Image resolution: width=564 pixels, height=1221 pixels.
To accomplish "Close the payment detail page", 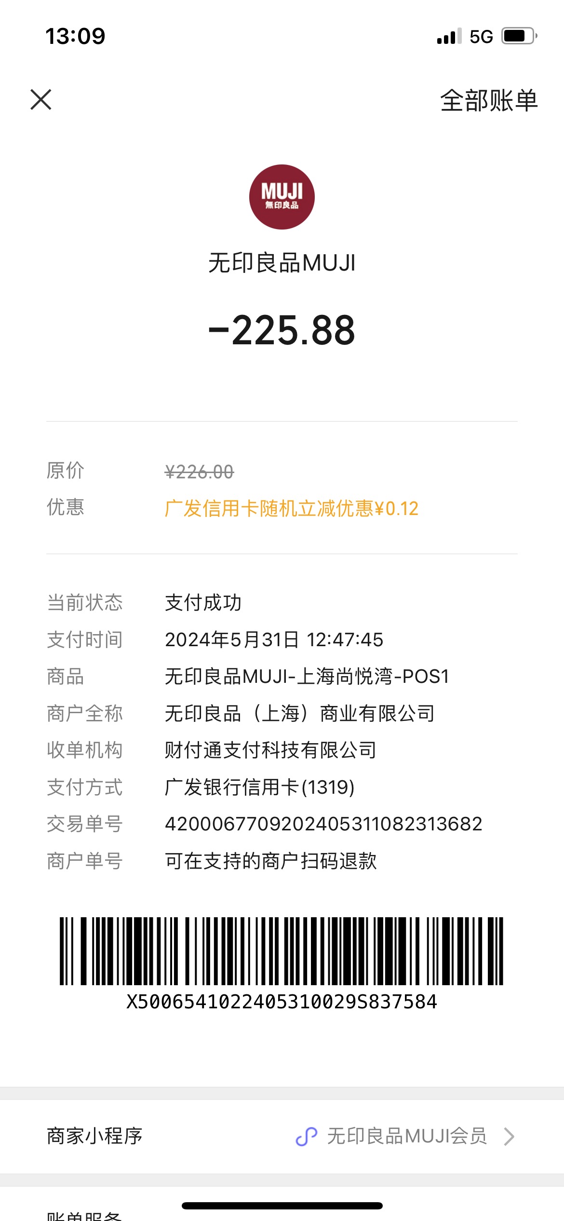I will (41, 100).
